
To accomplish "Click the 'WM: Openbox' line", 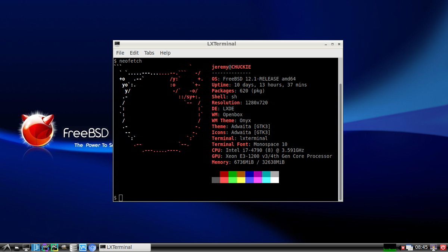I will click(x=227, y=115).
